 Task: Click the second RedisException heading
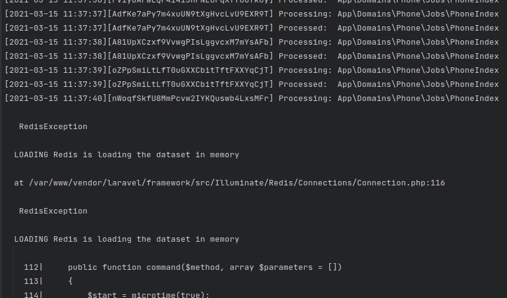pyautogui.click(x=53, y=210)
